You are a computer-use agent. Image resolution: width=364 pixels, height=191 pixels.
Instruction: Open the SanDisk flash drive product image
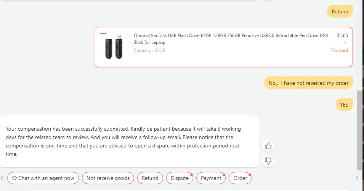(x=114, y=46)
